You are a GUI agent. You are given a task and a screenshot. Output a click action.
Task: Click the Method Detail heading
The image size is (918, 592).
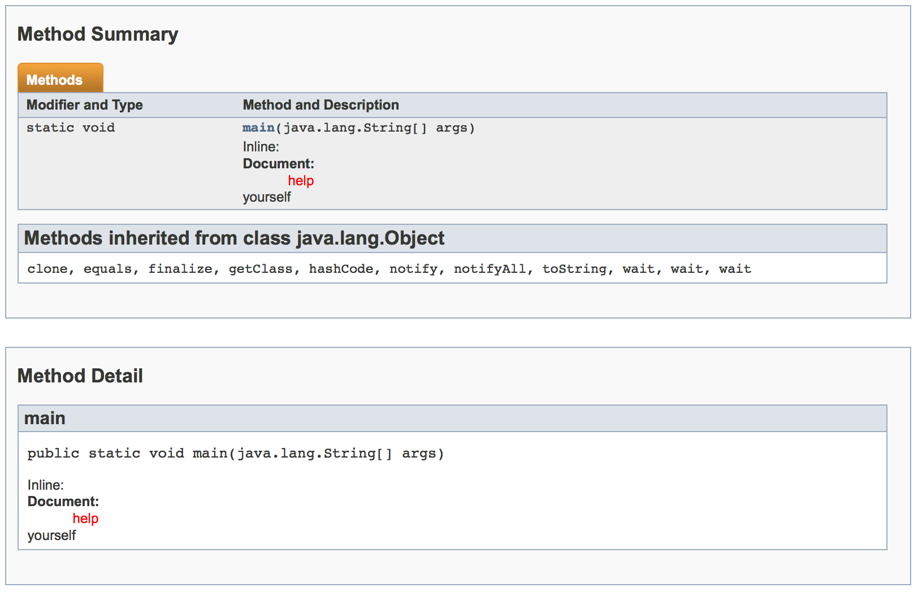80,376
